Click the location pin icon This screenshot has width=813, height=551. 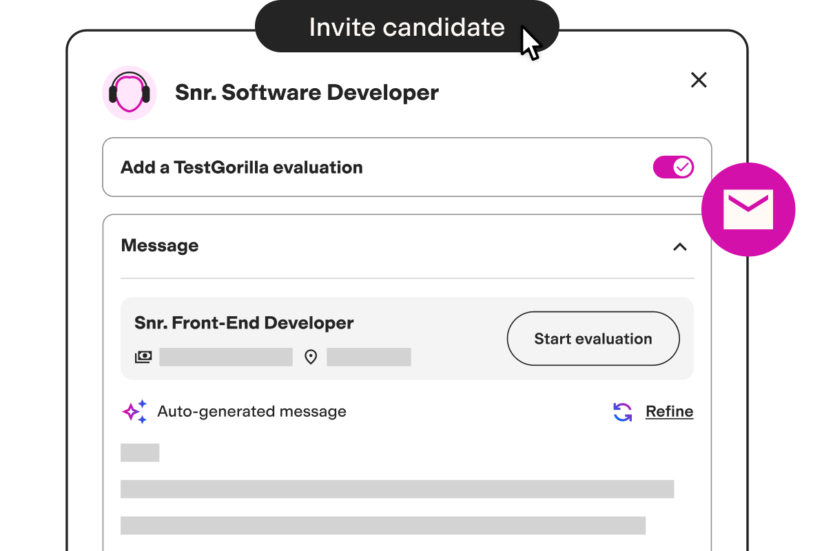[x=311, y=357]
